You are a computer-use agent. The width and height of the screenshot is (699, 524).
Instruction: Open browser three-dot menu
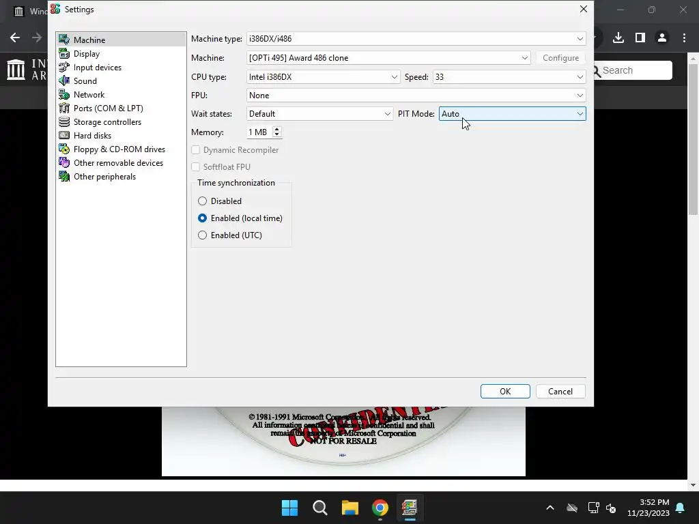click(x=684, y=38)
